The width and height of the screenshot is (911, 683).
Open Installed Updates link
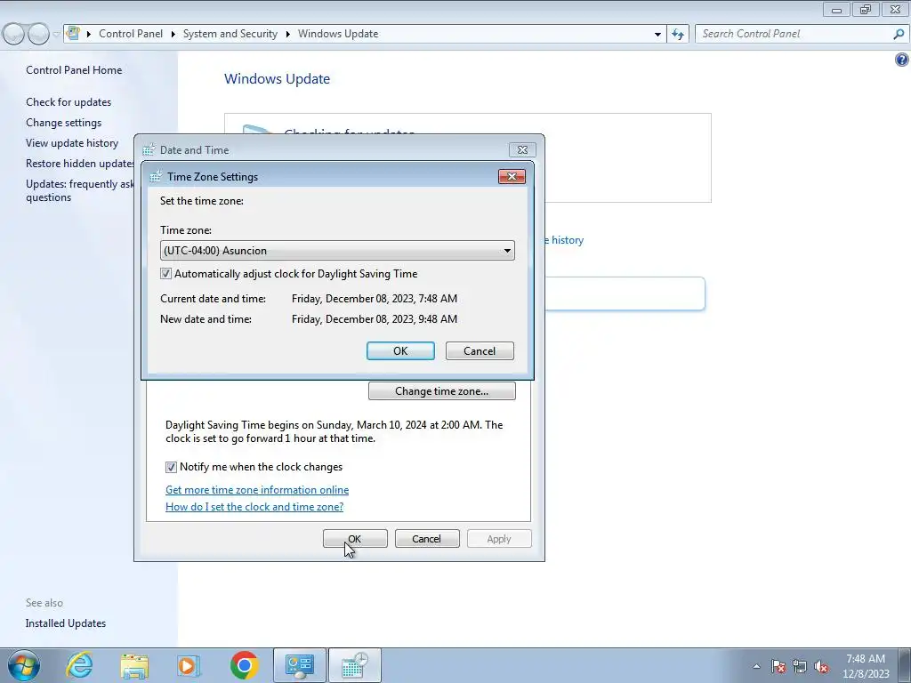66,623
